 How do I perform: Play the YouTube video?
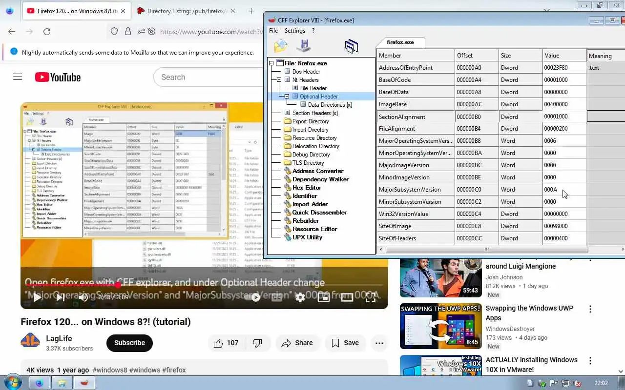click(x=37, y=297)
